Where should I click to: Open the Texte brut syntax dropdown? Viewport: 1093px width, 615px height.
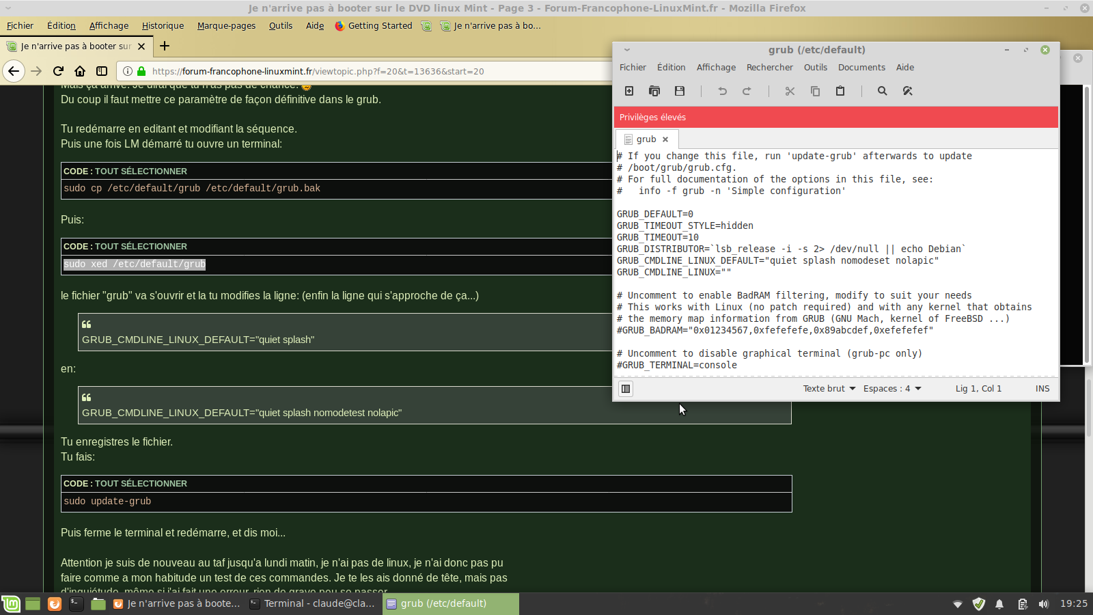(829, 389)
